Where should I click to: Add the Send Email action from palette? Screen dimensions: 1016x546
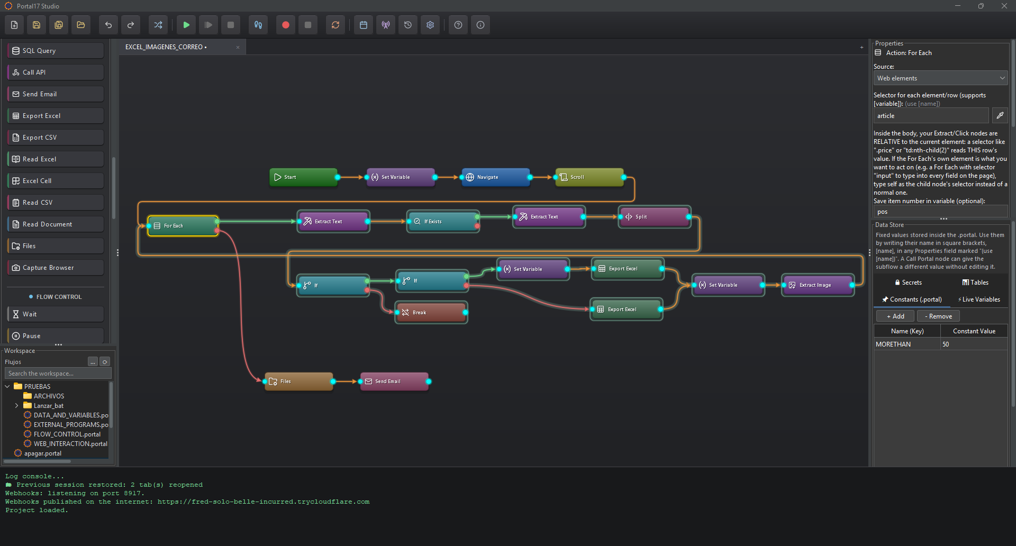[x=56, y=94]
